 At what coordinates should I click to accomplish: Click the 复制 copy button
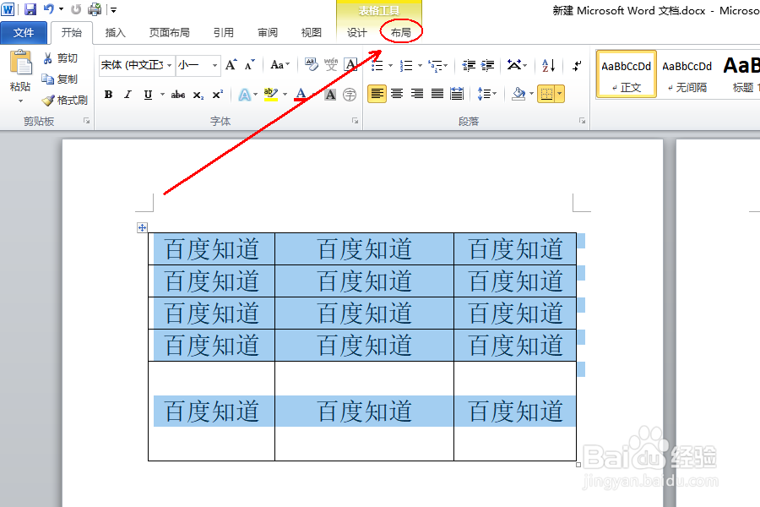(60, 79)
